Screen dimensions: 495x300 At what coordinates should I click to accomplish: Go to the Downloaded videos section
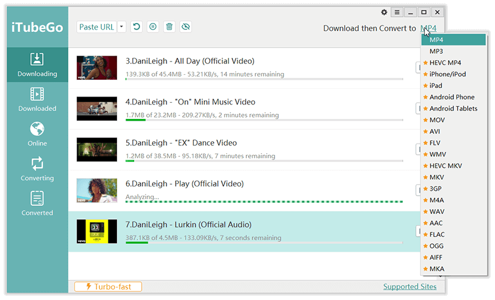(x=37, y=100)
